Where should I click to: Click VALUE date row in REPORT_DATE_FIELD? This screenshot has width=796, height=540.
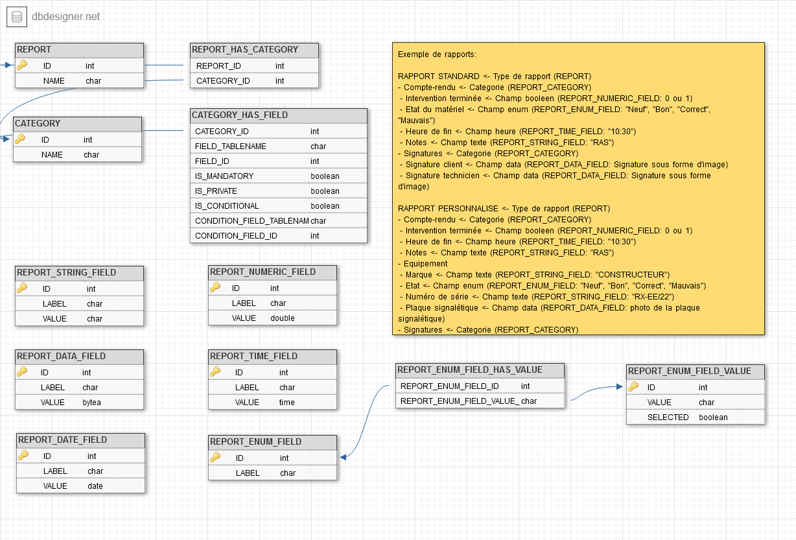point(81,486)
